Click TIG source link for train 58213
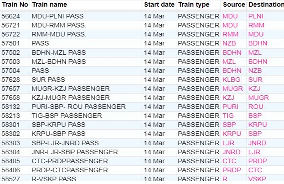This screenshot has width=284, height=184. [x=228, y=116]
